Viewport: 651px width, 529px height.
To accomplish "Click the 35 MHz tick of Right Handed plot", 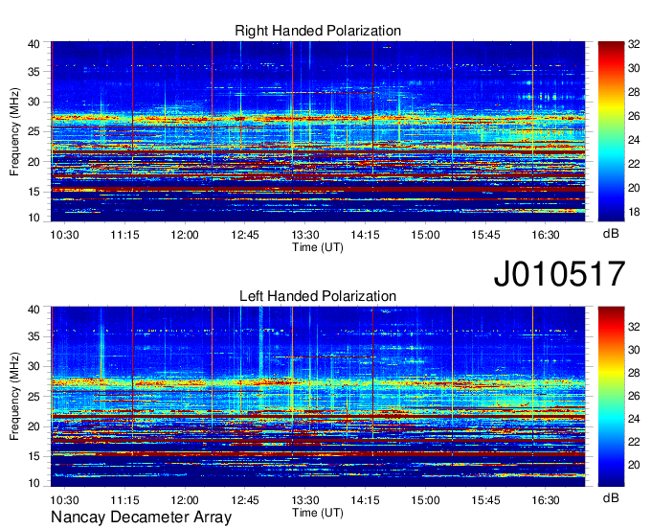I will tap(34, 72).
